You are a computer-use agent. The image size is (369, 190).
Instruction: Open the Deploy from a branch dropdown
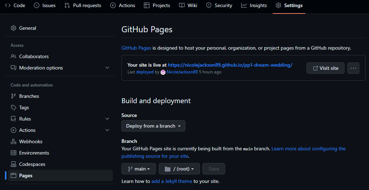[153, 126]
